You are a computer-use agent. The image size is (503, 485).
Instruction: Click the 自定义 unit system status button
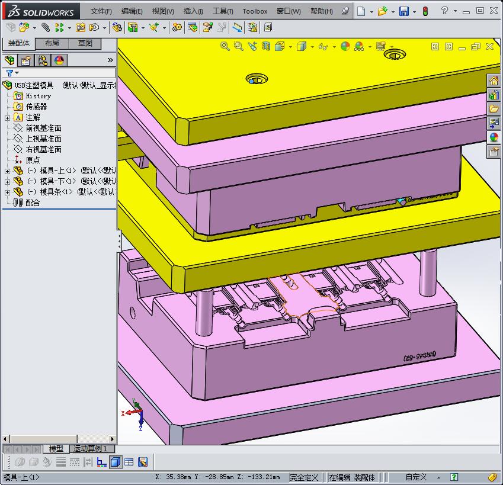(416, 477)
